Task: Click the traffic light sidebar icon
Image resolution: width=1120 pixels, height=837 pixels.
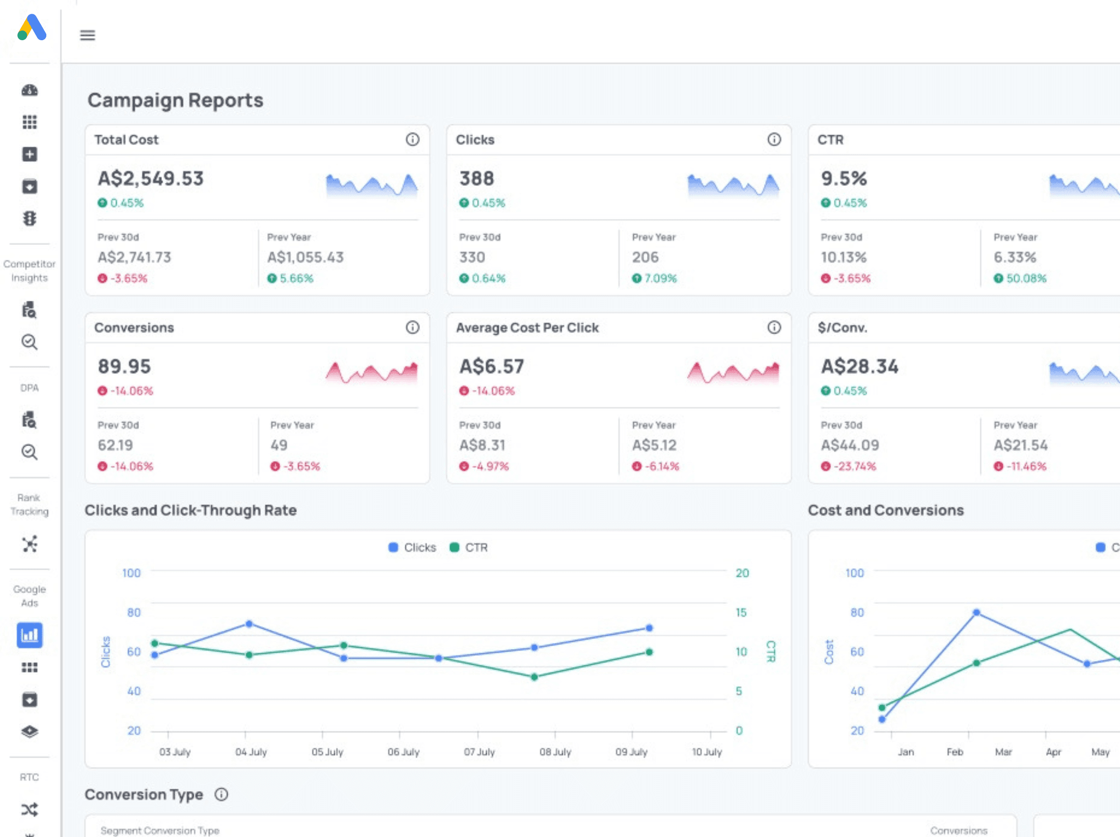Action: coord(30,218)
